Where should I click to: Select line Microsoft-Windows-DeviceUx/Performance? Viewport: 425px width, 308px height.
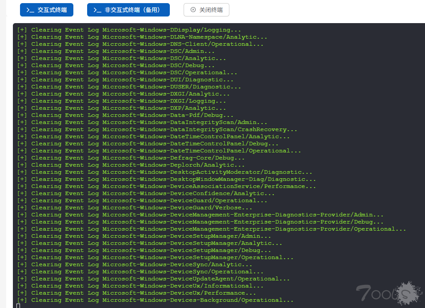(x=136, y=293)
